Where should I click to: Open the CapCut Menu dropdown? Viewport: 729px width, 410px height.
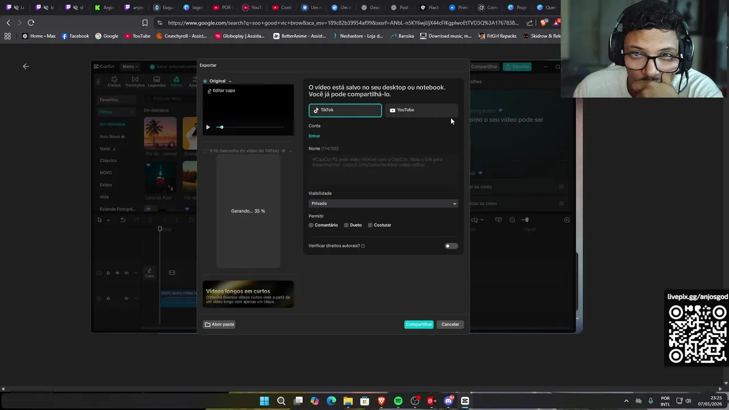pyautogui.click(x=130, y=67)
